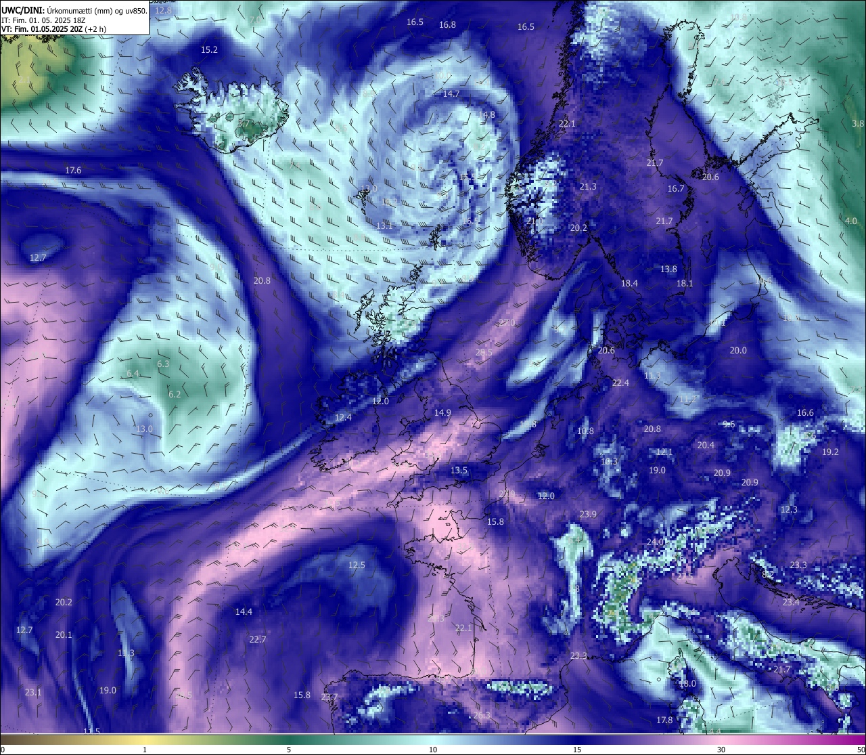Image resolution: width=866 pixels, height=755 pixels.
Task: Click the 16.7 value on the map
Action: [676, 189]
